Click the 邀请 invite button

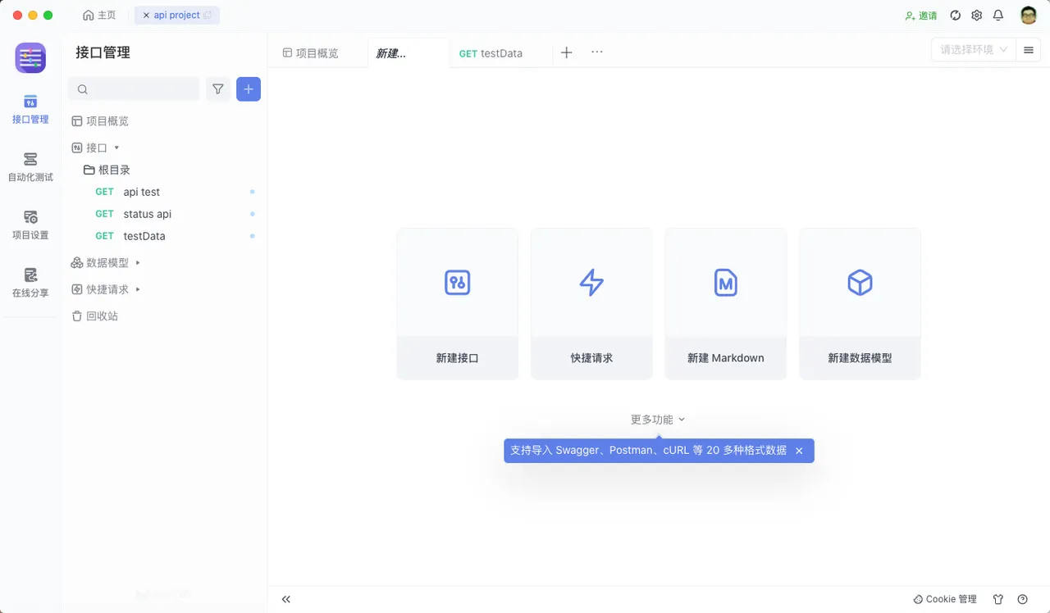921,16
